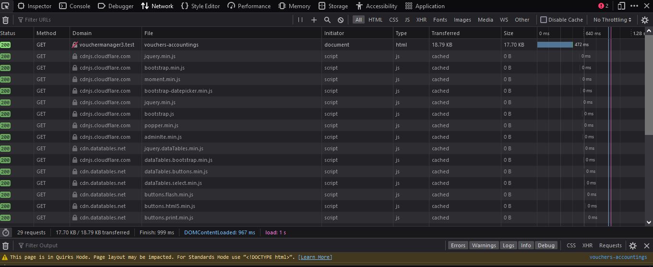
Task: Click the lock icon on adminlte.min.js row
Action: point(75,137)
